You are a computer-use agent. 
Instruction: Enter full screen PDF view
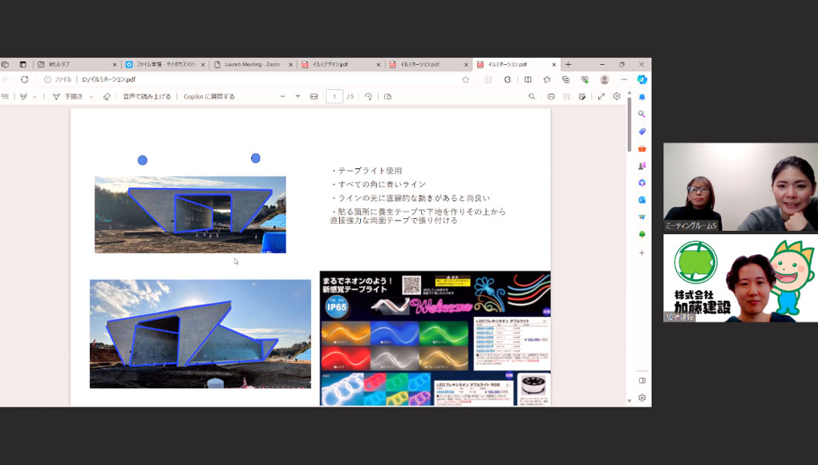pyautogui.click(x=601, y=96)
